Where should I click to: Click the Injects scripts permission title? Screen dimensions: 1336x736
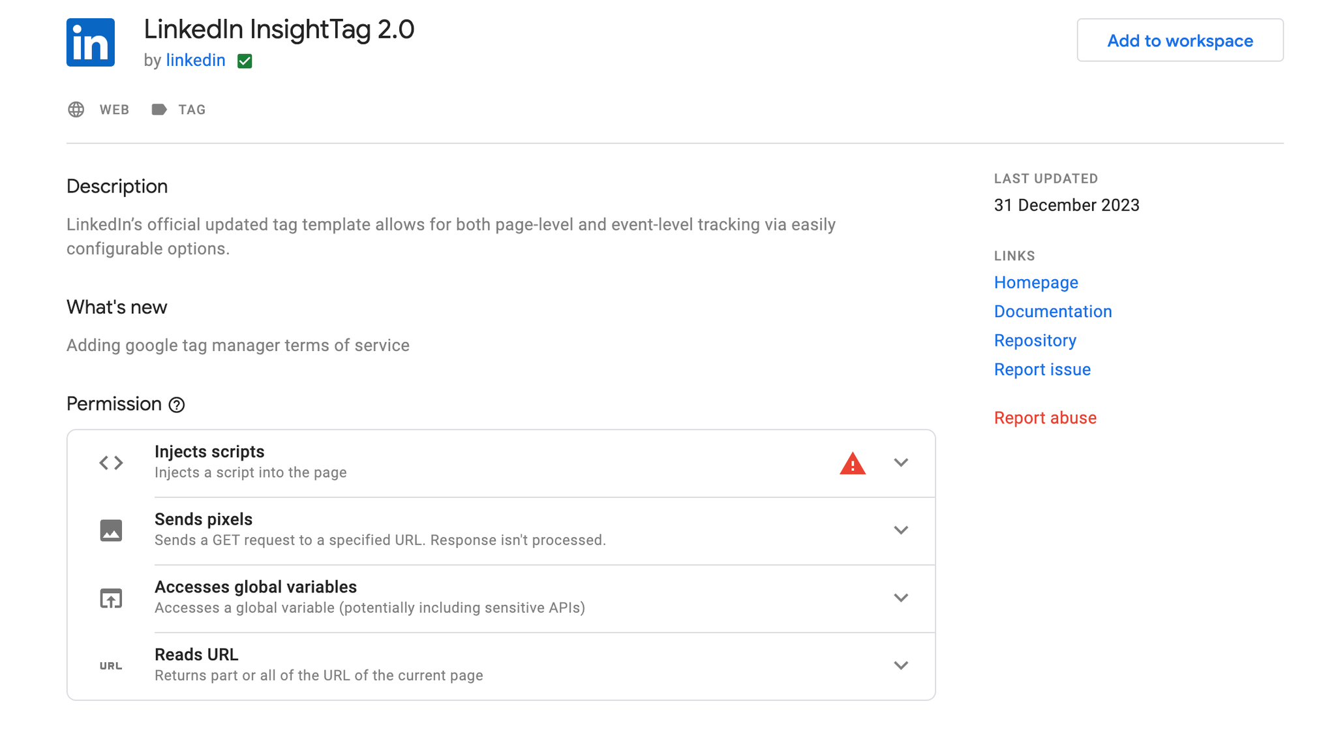point(209,452)
